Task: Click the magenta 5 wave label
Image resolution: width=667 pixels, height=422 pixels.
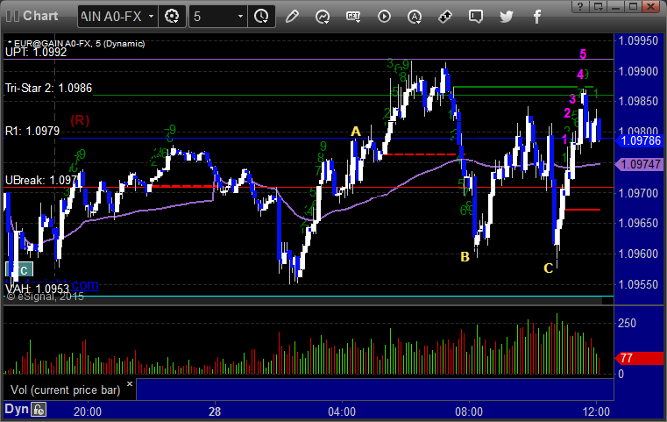Action: (x=583, y=54)
